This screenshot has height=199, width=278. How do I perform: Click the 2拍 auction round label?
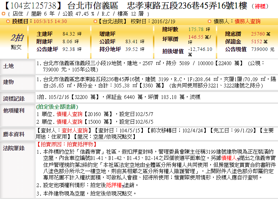(x=17, y=38)
